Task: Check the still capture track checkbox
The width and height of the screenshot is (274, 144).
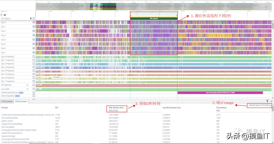Action: click(x=33, y=19)
